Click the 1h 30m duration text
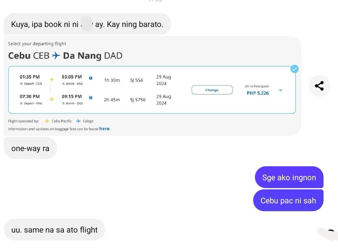The image size is (338, 249). (112, 80)
